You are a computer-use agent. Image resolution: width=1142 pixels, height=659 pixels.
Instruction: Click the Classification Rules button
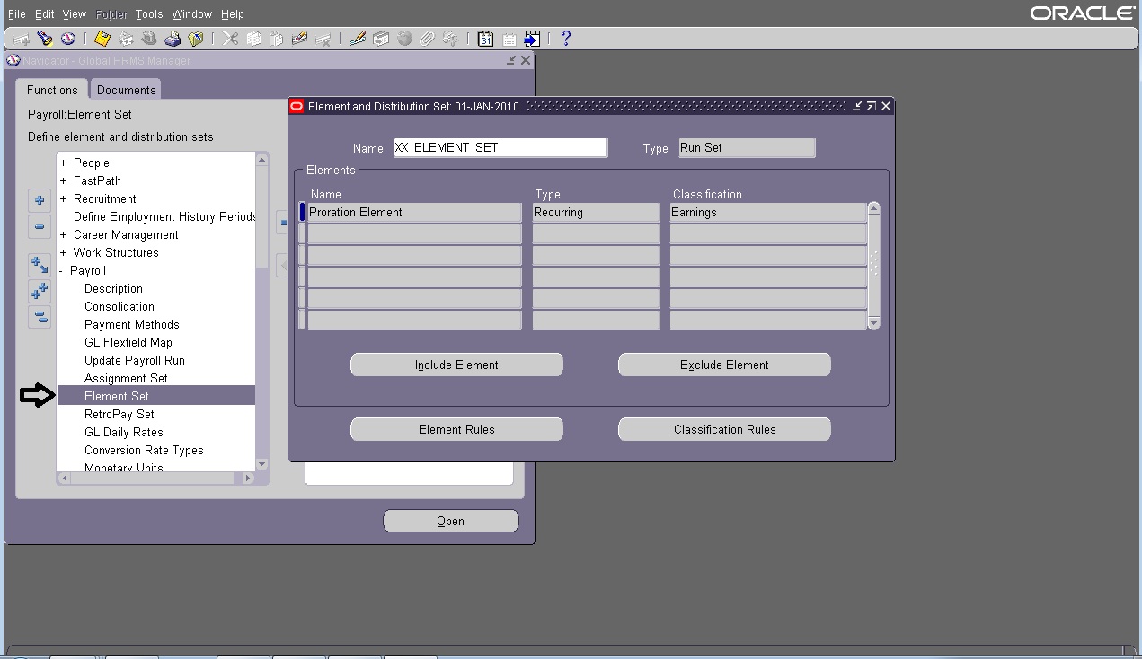[x=724, y=429]
